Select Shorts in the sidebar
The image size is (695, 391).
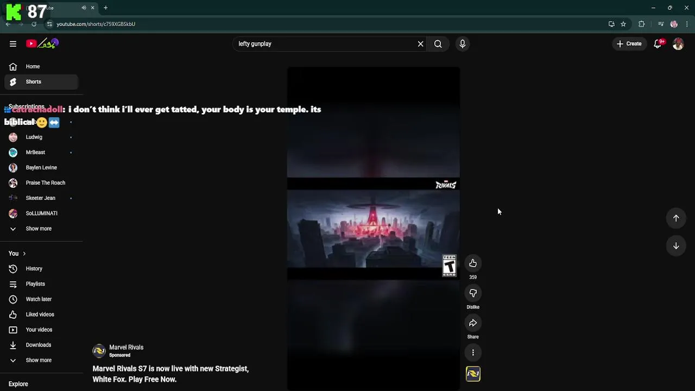tap(41, 82)
